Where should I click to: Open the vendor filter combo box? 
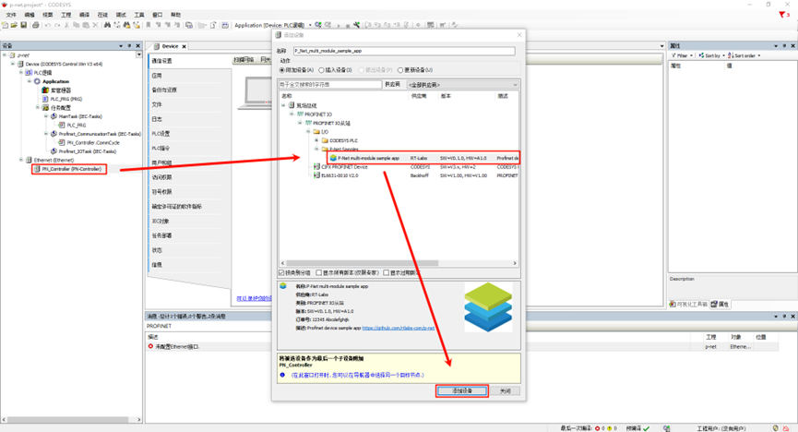(462, 85)
